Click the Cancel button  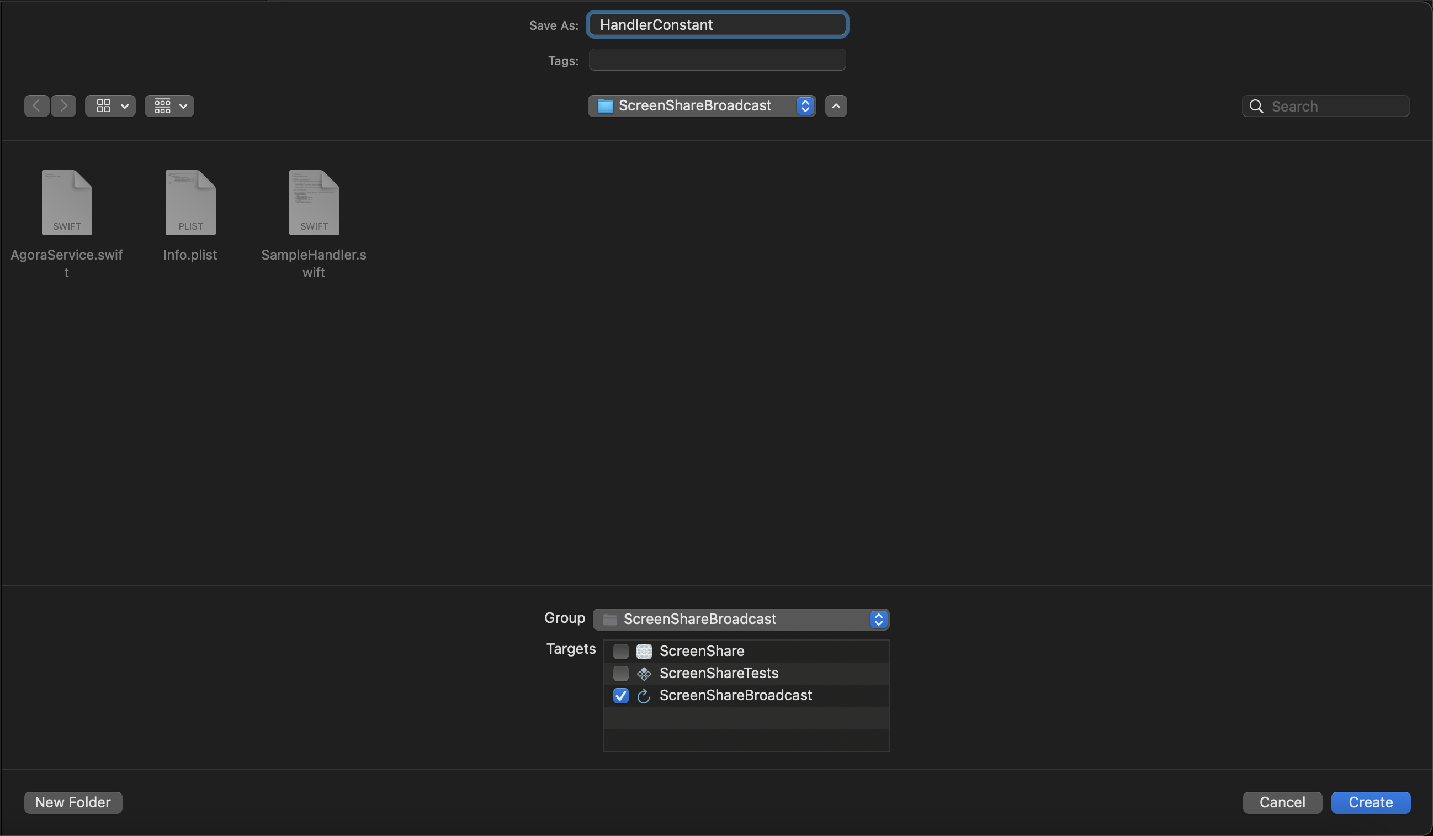tap(1282, 802)
